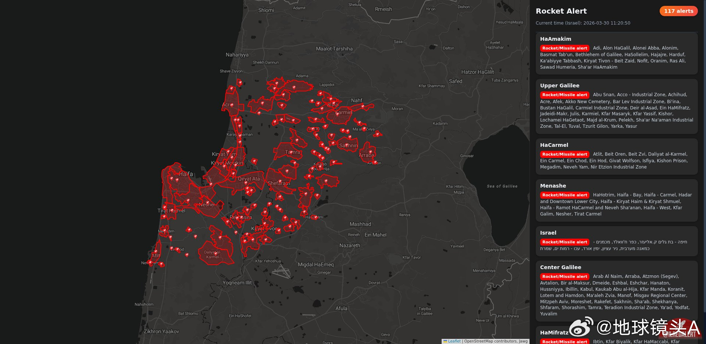Click the Rocket Alert panel title
706x344 pixels.
pos(561,11)
